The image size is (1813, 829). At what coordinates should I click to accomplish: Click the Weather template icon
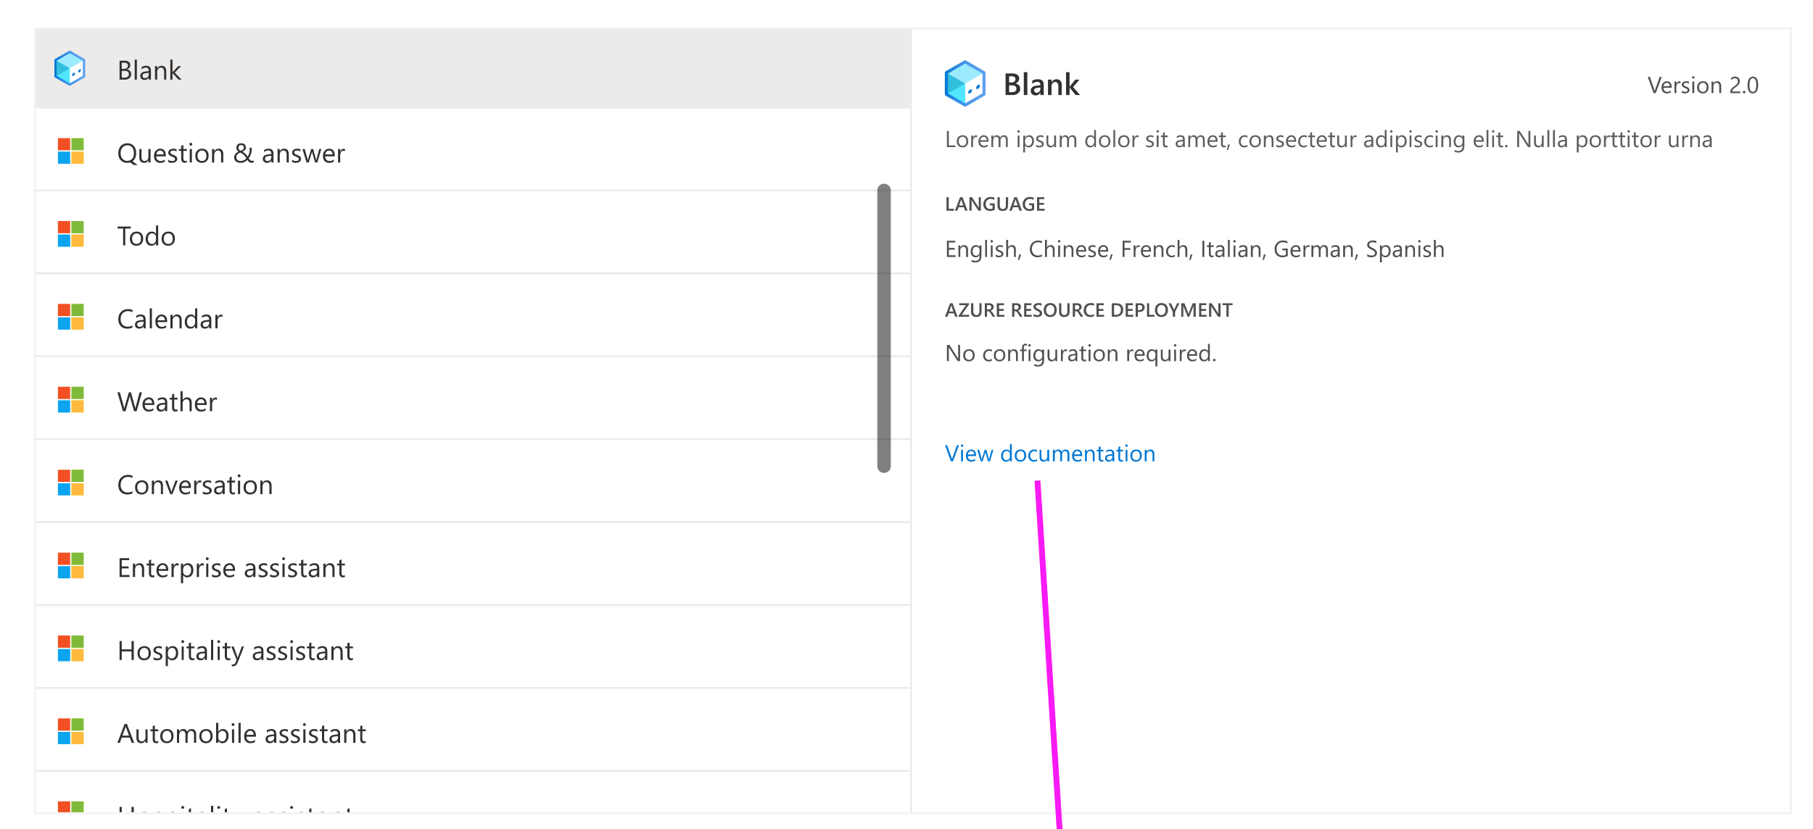click(70, 401)
